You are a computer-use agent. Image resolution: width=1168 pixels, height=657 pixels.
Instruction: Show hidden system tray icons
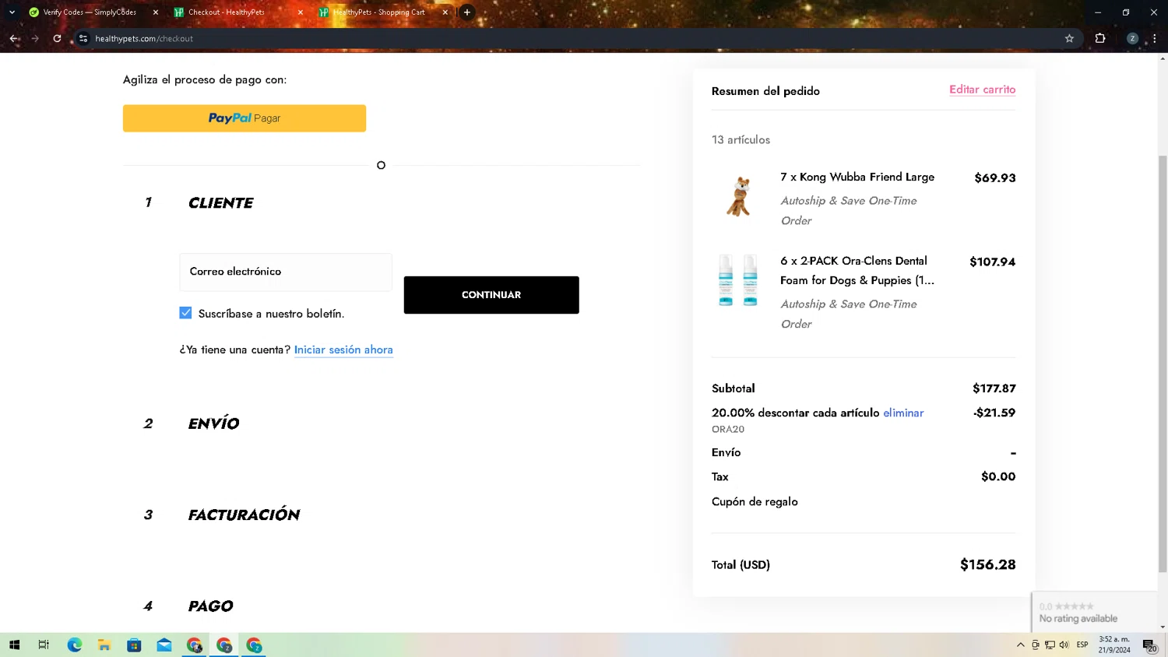(x=1021, y=645)
